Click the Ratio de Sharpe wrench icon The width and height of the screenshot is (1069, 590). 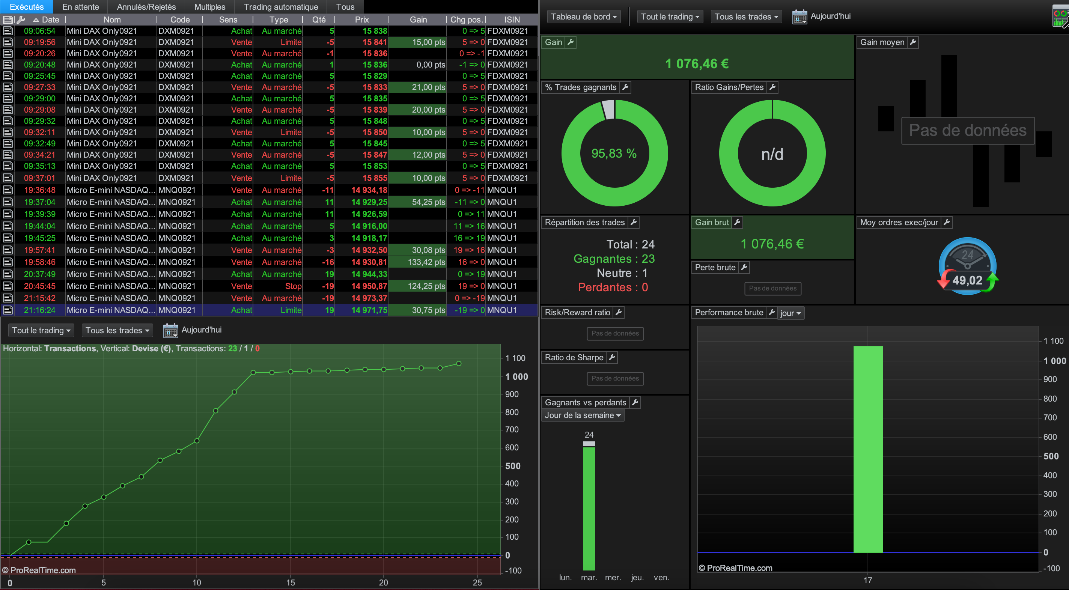(612, 357)
